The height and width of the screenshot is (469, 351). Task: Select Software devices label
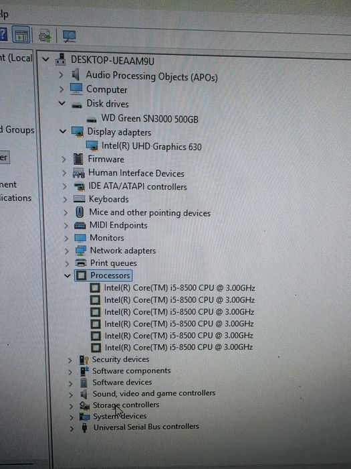[x=122, y=383]
